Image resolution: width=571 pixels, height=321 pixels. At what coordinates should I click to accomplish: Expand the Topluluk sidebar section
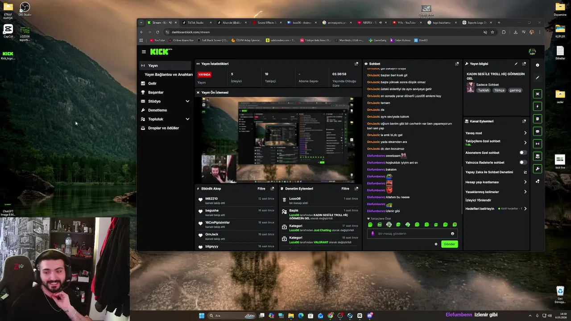tap(187, 119)
